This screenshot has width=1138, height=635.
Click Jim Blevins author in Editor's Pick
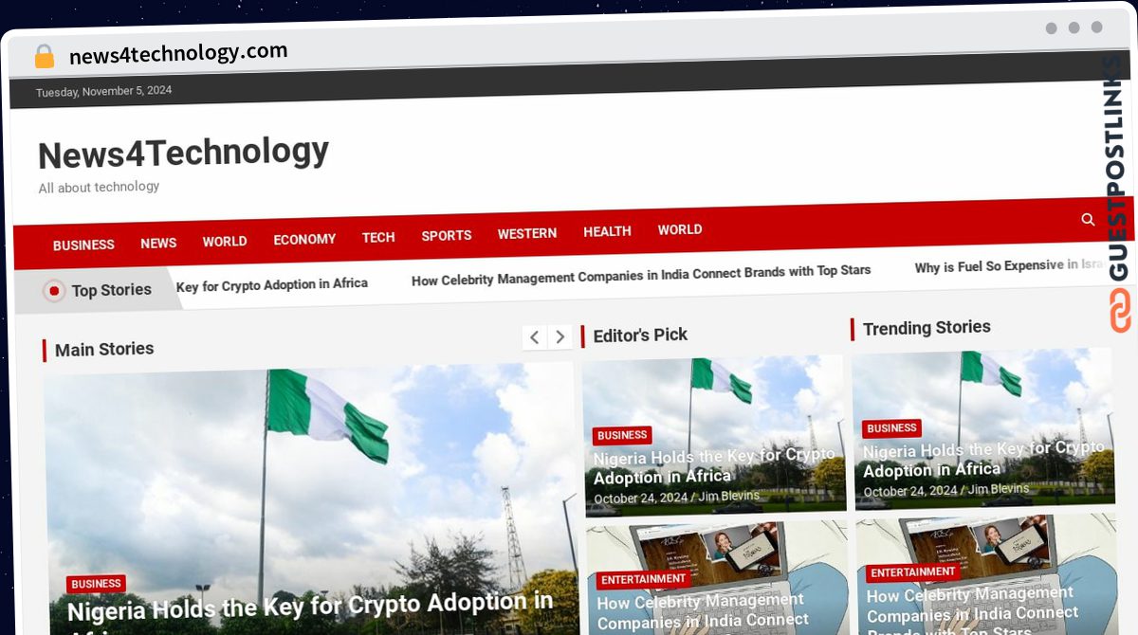729,496
